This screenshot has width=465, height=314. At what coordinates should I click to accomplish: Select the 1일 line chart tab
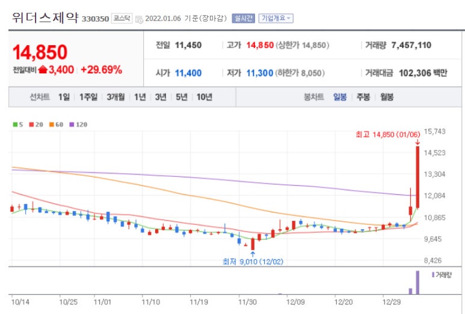(x=64, y=97)
